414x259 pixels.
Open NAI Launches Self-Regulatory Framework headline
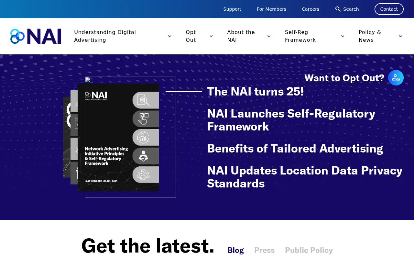(291, 120)
